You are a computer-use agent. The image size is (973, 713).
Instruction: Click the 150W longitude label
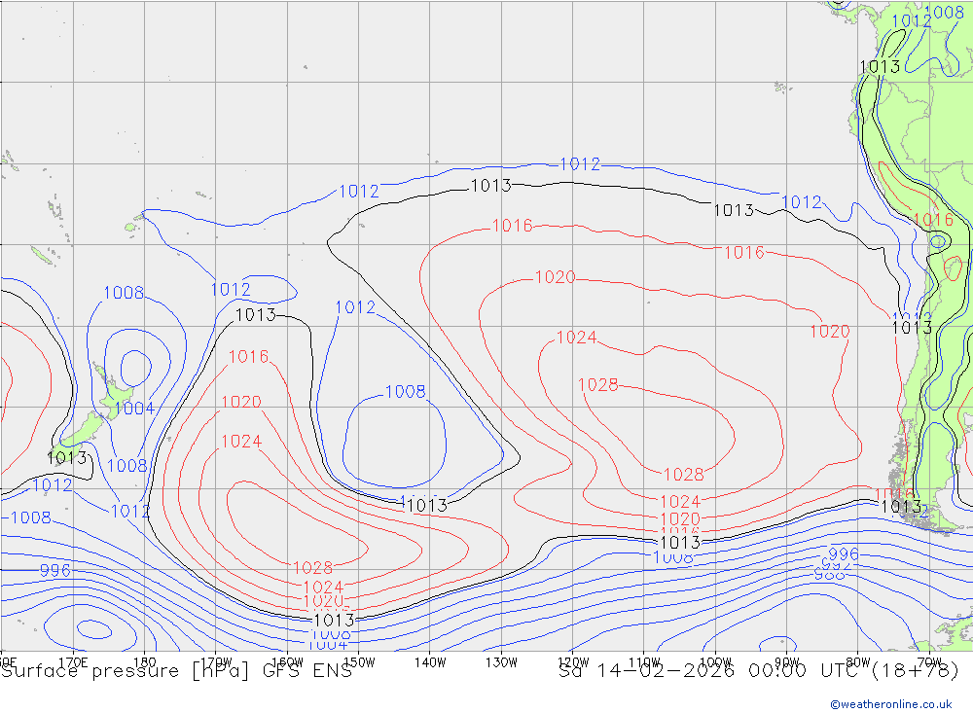[358, 662]
